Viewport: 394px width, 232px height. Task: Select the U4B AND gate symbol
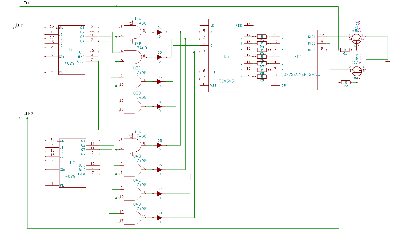pyautogui.click(x=132, y=170)
